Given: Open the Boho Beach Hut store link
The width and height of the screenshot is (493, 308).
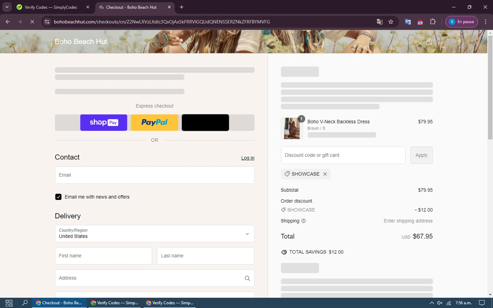Looking at the screenshot, I should pos(81,41).
